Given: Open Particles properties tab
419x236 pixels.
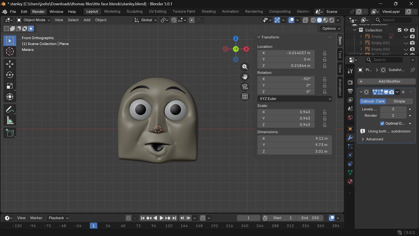Looking at the screenshot, I should tap(350, 146).
